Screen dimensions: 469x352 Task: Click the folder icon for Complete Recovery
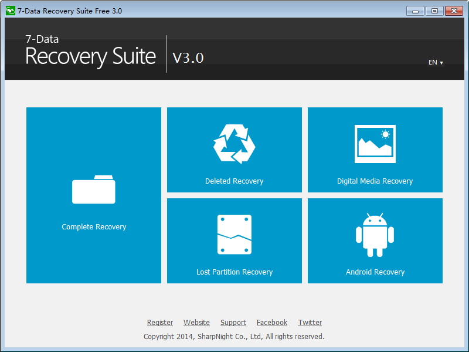click(x=93, y=188)
